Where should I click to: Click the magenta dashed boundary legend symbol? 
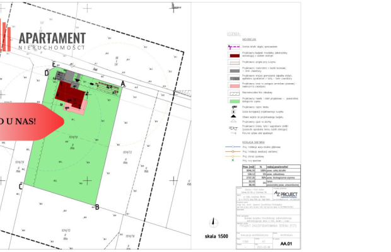tap(233, 47)
